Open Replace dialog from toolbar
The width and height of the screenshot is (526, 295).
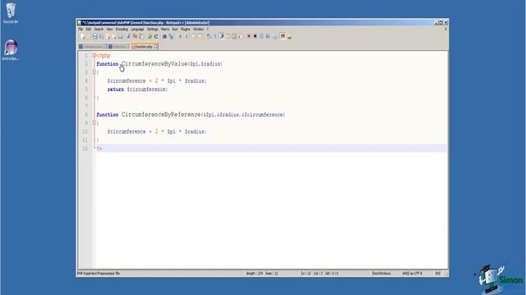tap(172, 36)
